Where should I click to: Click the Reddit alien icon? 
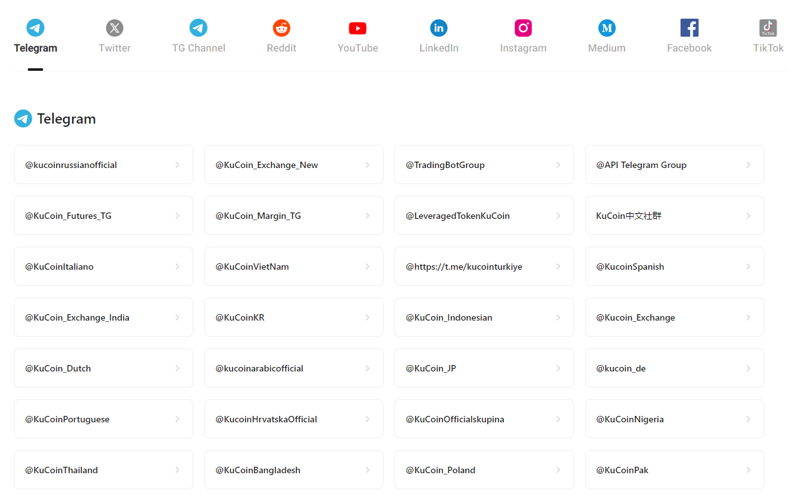282,28
